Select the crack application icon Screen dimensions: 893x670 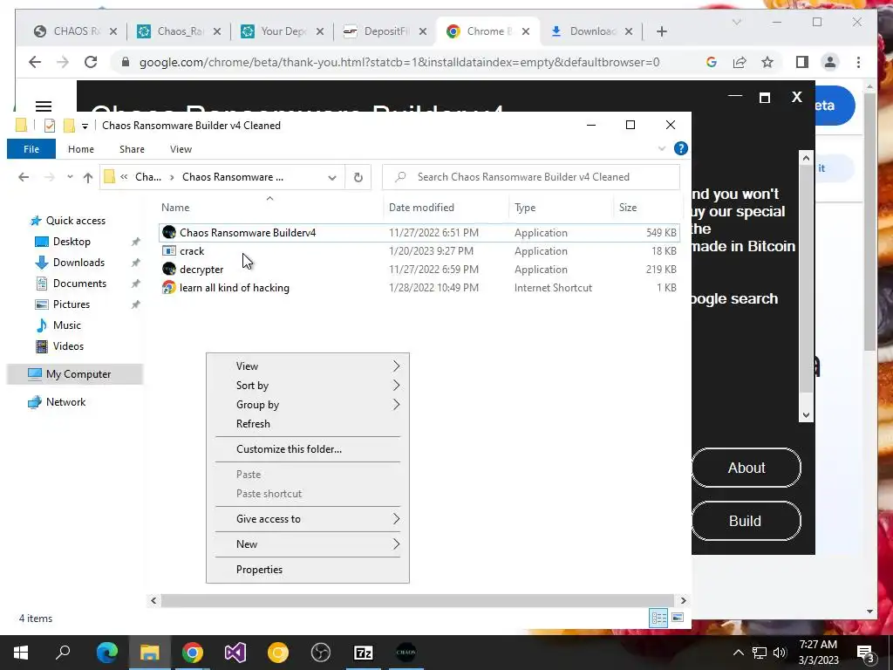pos(169,250)
